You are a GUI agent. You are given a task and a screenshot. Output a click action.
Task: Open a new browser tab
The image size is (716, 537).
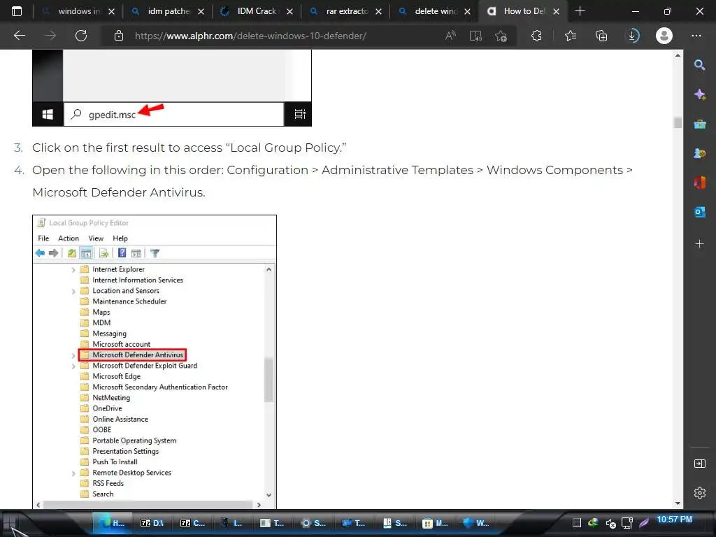point(580,11)
